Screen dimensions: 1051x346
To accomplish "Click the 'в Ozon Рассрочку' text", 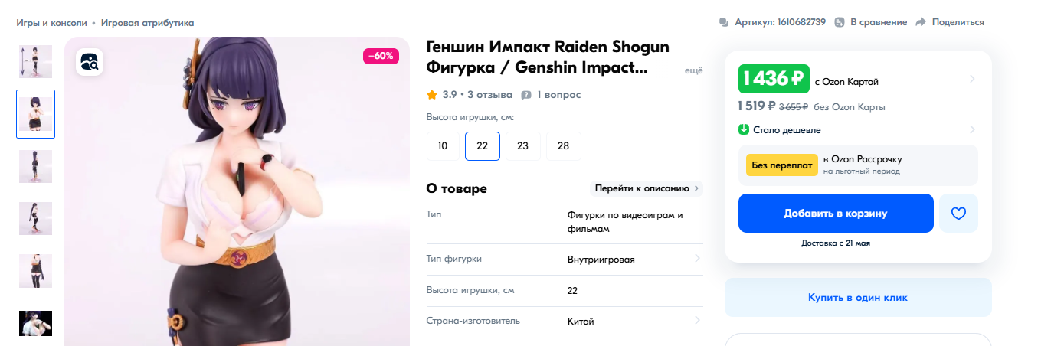I will point(863,159).
